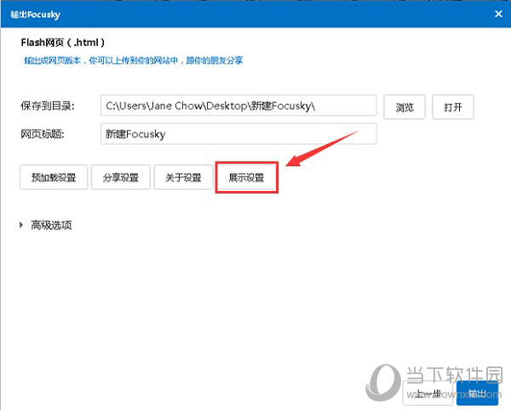Click the 打开 open folder button
This screenshot has height=410, width=511.
(453, 107)
